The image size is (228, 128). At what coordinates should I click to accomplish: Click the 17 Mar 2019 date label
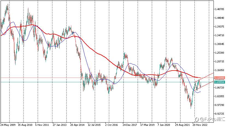point(147,125)
